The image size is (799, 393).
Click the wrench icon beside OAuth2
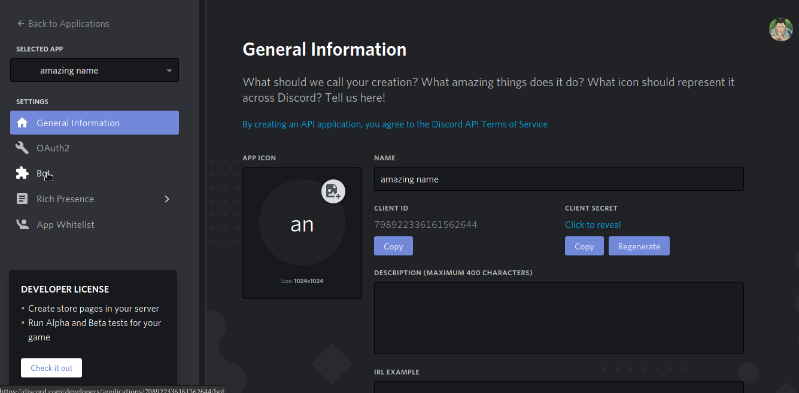22,148
